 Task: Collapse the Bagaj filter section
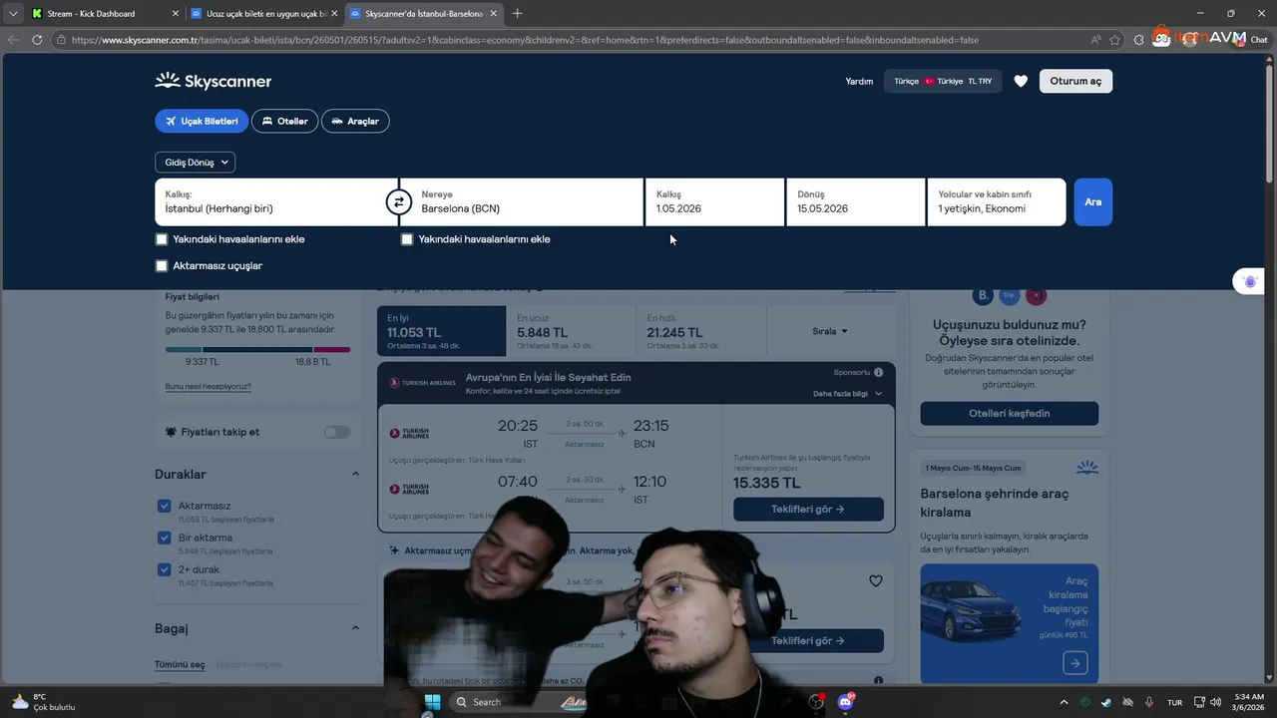coord(355,628)
